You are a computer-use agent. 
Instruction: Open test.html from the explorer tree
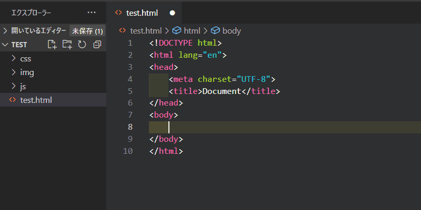pos(53,100)
